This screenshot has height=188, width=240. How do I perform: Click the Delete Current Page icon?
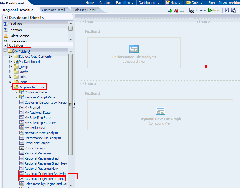pyautogui.click(x=176, y=10)
